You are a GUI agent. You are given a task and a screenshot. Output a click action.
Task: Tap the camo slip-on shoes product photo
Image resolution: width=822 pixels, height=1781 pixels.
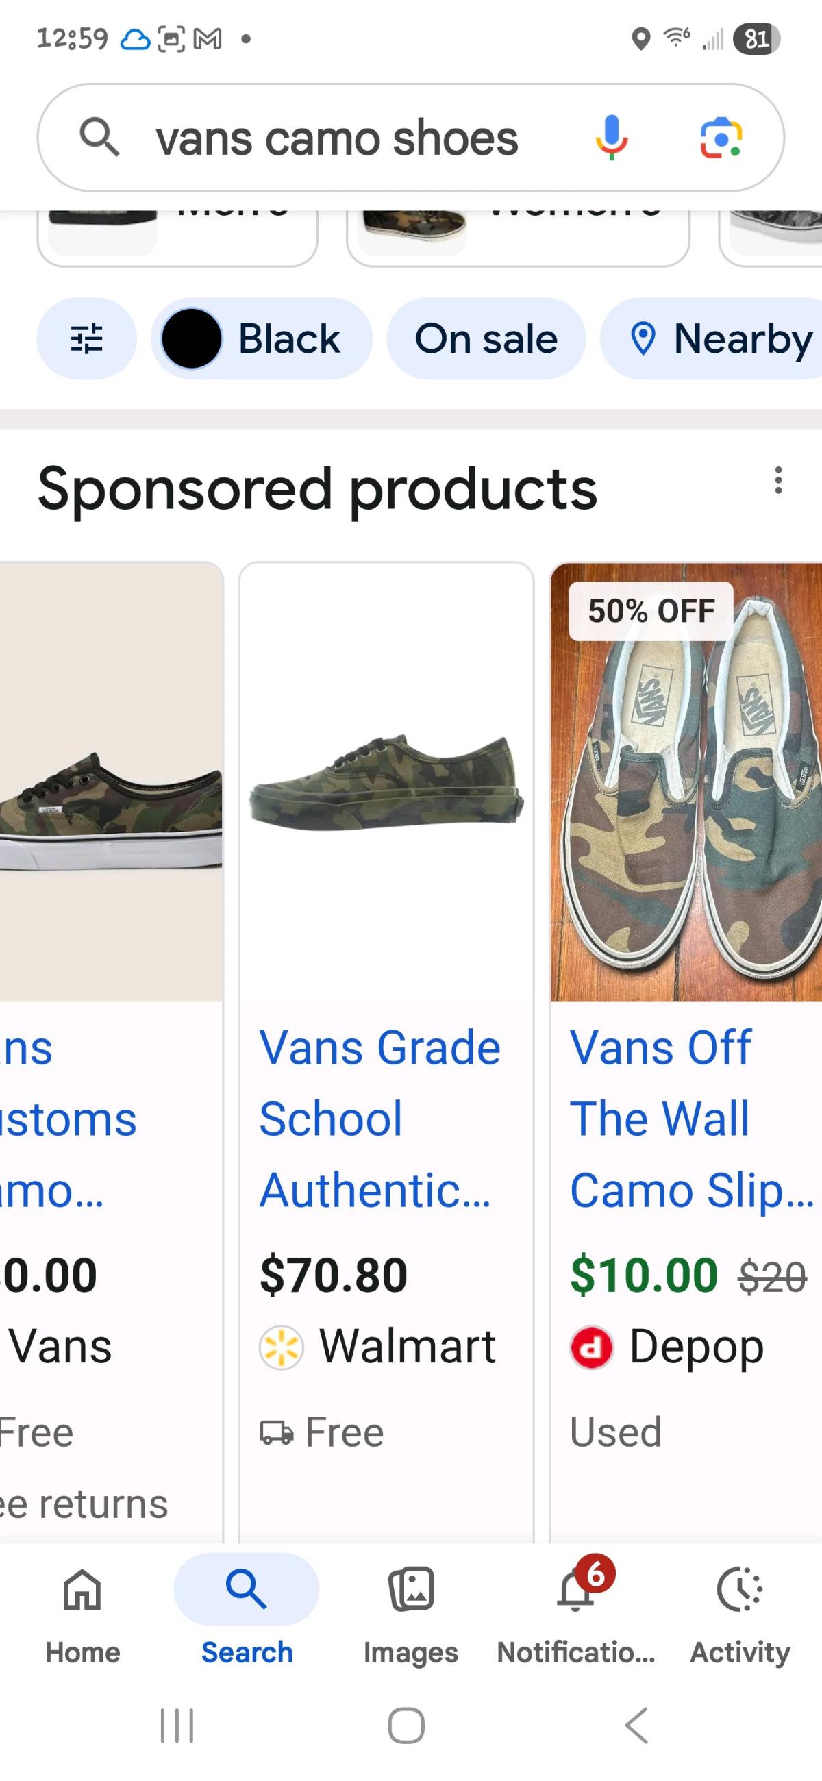[685, 792]
